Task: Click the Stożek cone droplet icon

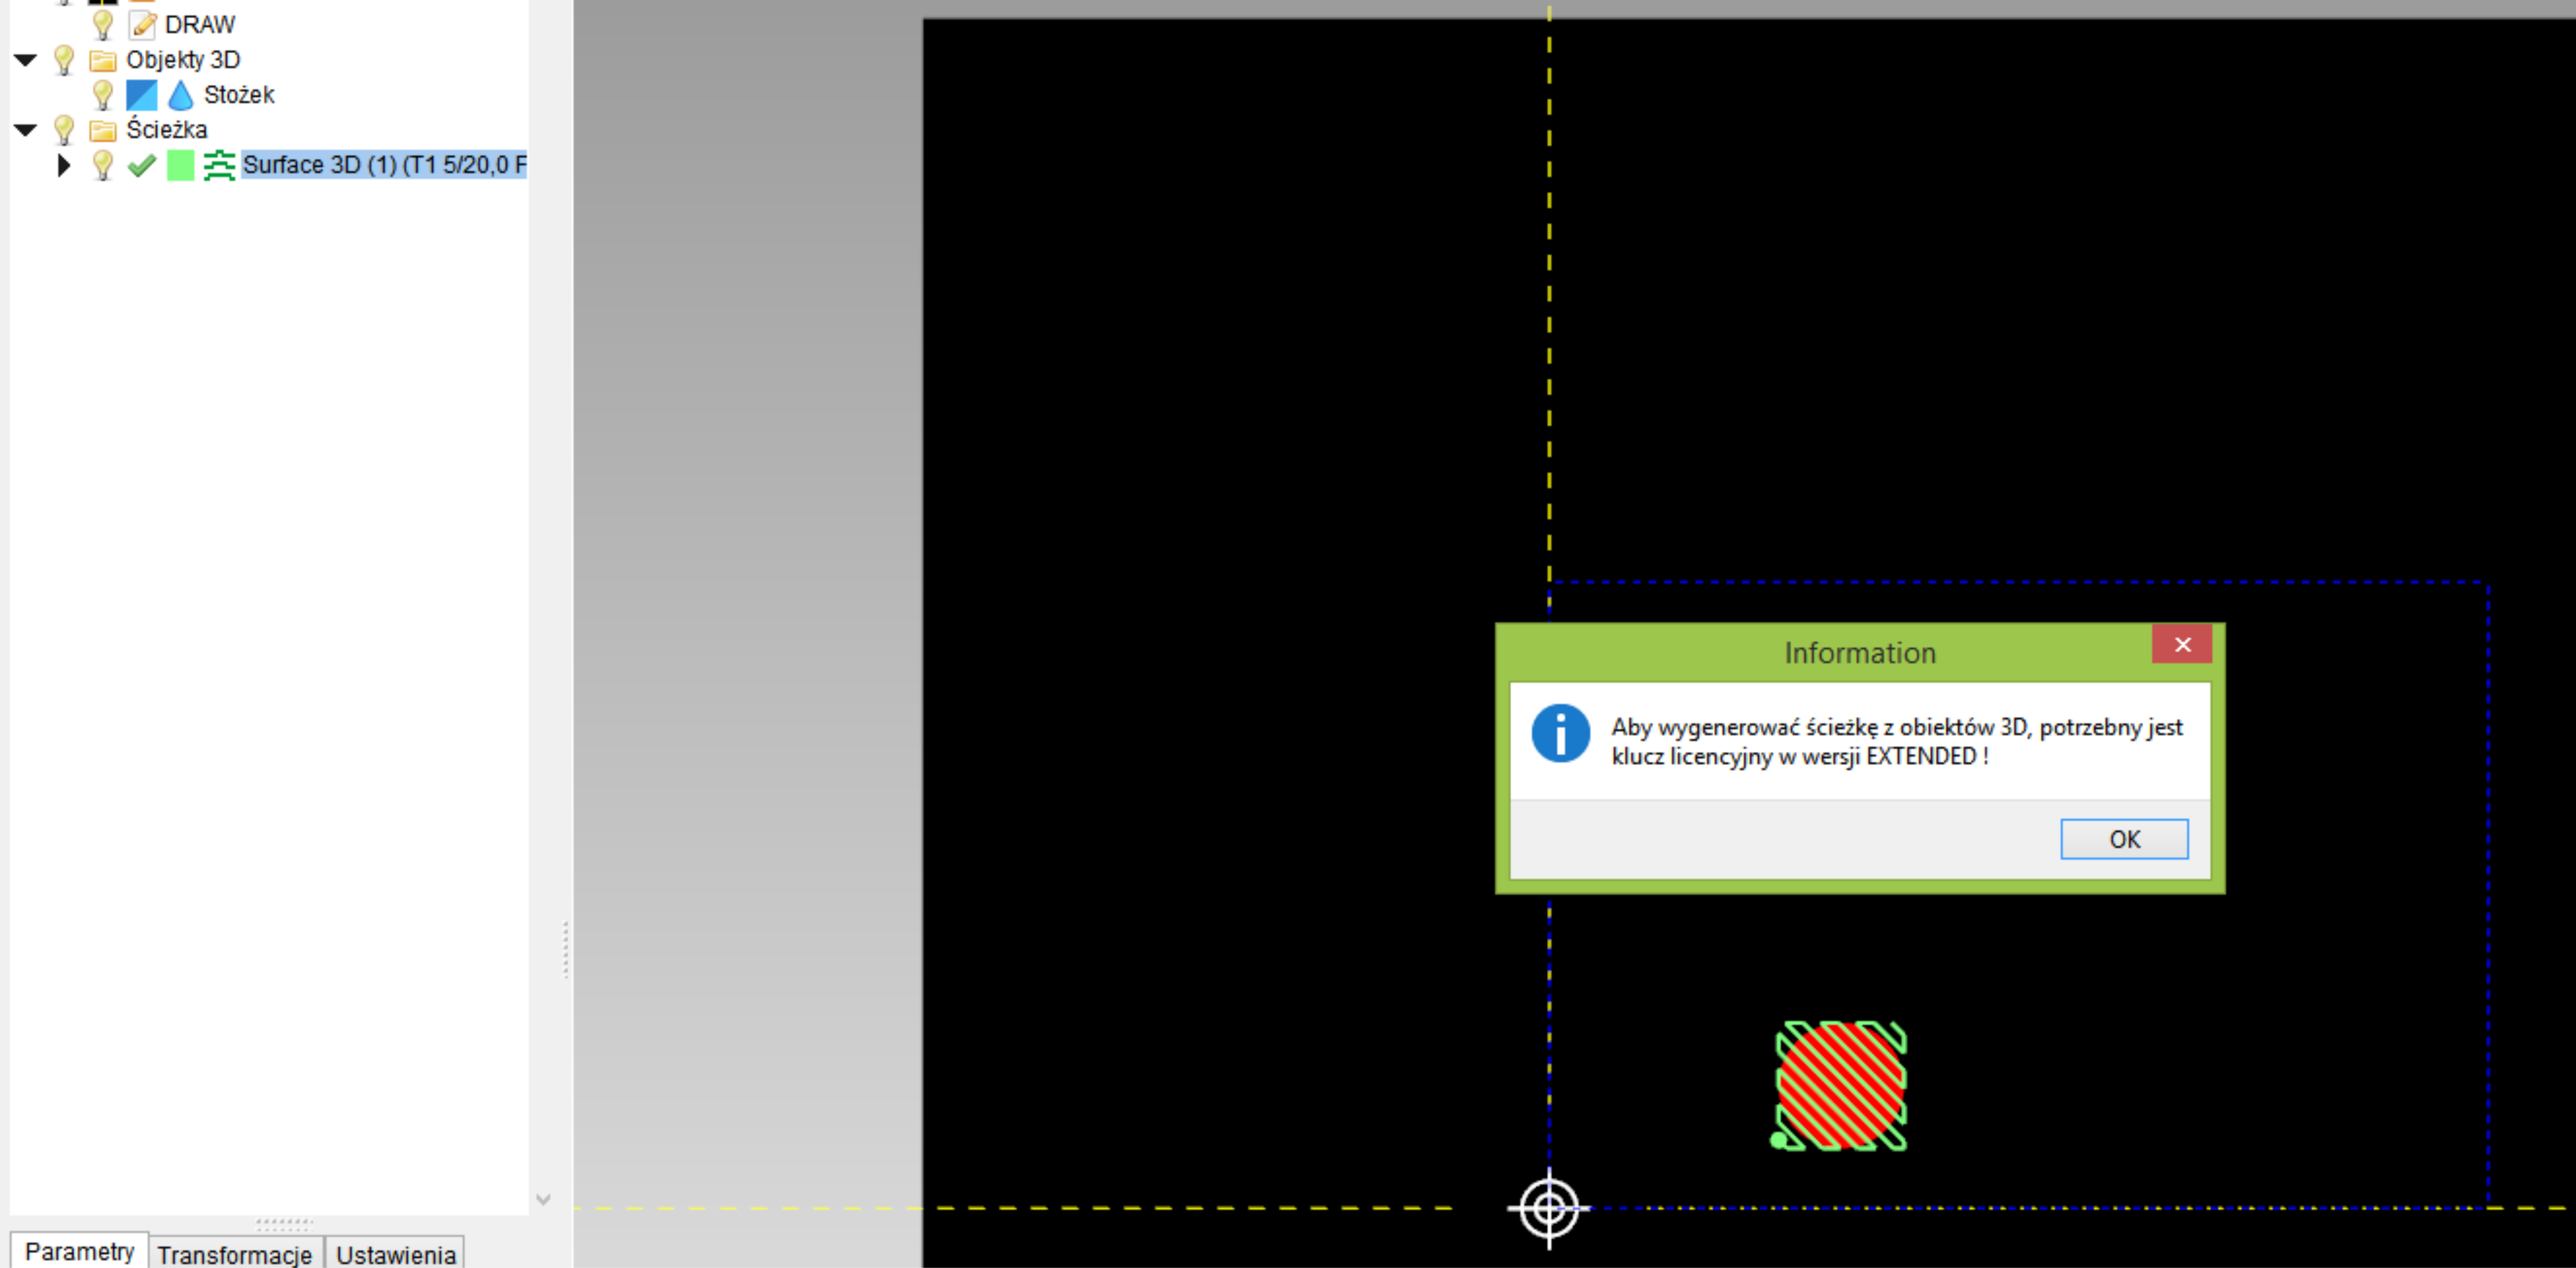Action: click(180, 95)
